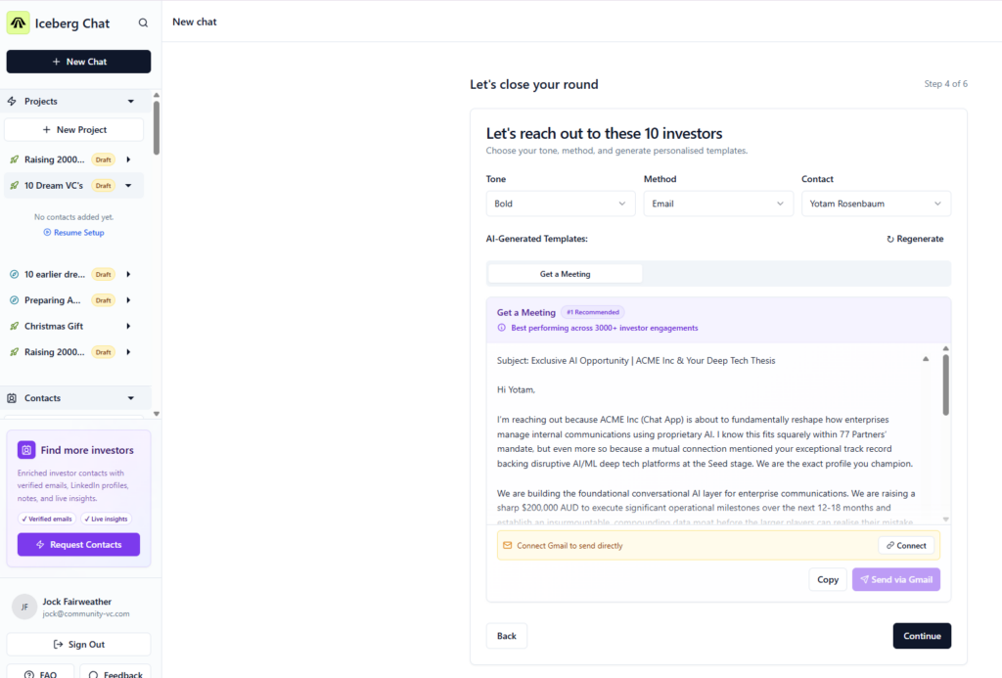Click the JF user avatar

click(x=24, y=607)
